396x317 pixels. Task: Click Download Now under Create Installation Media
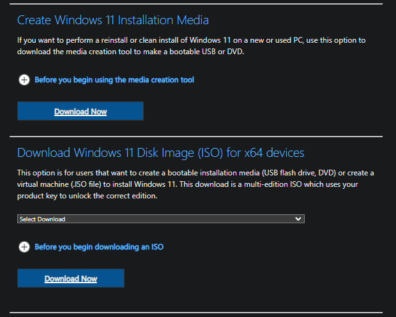(80, 111)
